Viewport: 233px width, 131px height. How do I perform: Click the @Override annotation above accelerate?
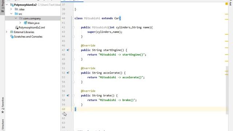pos(88,68)
